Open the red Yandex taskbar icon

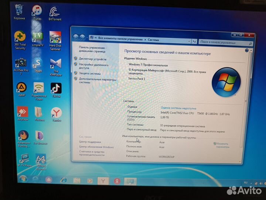tap(117, 181)
